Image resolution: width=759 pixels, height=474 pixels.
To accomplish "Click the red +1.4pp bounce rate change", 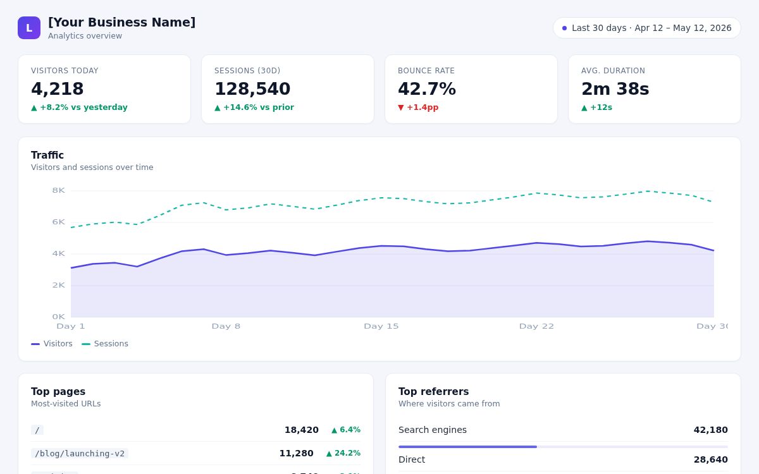I will coord(418,107).
